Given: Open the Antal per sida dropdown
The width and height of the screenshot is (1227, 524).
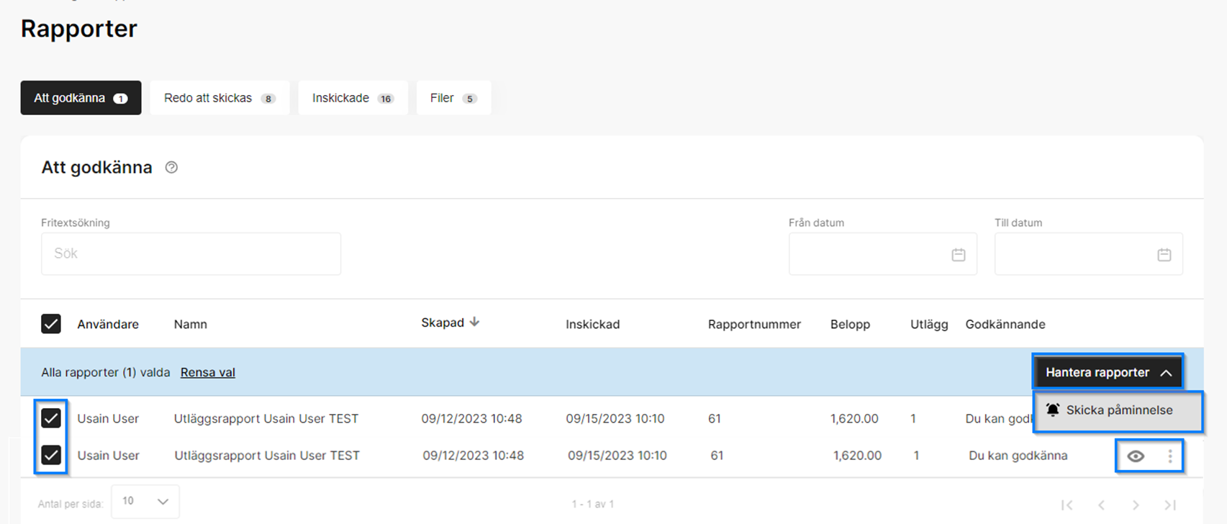Looking at the screenshot, I should click(145, 502).
